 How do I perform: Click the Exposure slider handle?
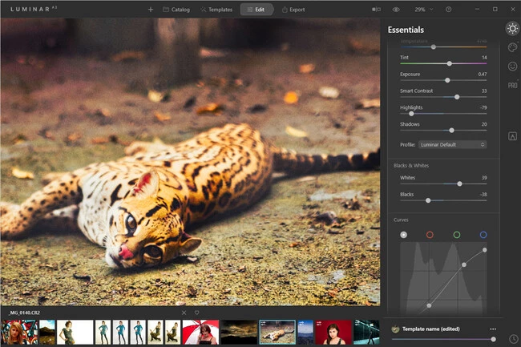(447, 80)
